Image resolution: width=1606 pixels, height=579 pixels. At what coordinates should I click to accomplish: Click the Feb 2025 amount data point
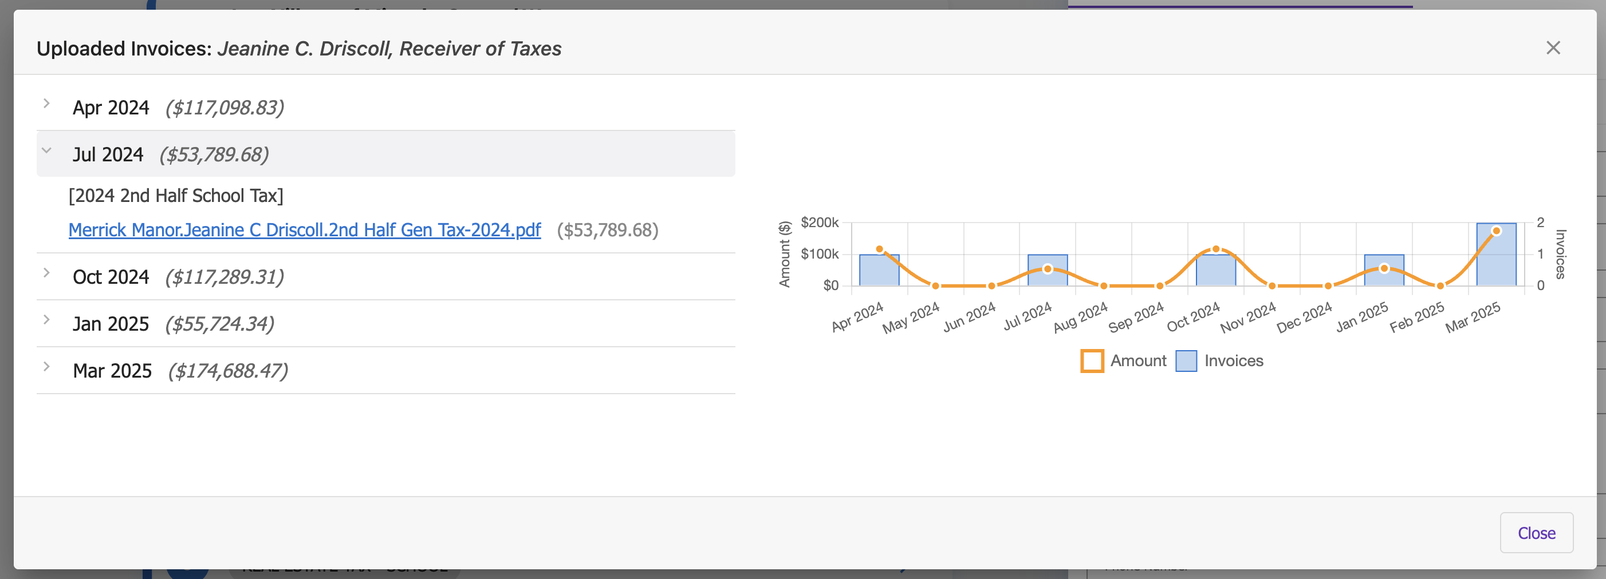[1440, 285]
